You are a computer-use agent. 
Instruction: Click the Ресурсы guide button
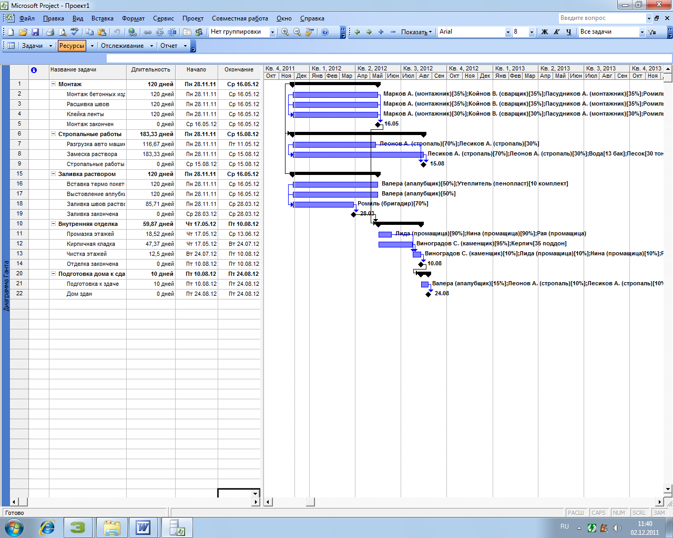click(x=72, y=46)
